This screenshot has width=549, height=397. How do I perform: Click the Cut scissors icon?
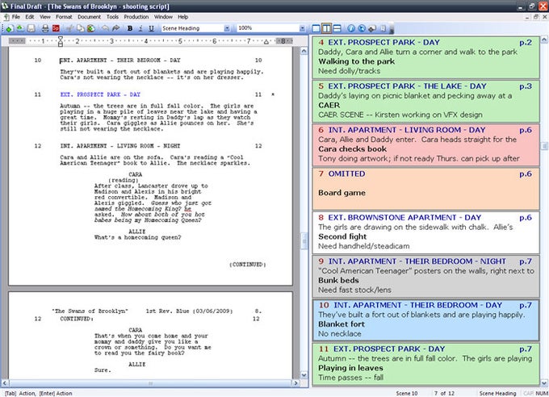(69, 28)
